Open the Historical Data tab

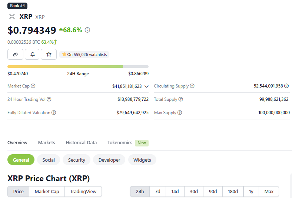81,143
